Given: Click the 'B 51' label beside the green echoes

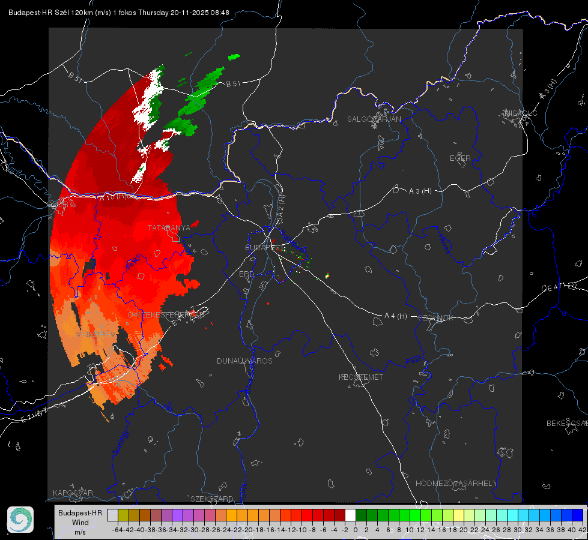Looking at the screenshot, I should click(x=233, y=83).
